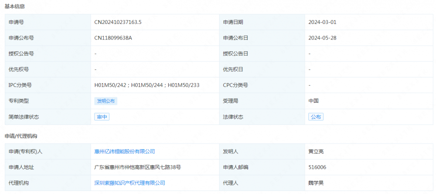Click the 中国 receiving office value
The width and height of the screenshot is (436, 194).
(x=313, y=101)
